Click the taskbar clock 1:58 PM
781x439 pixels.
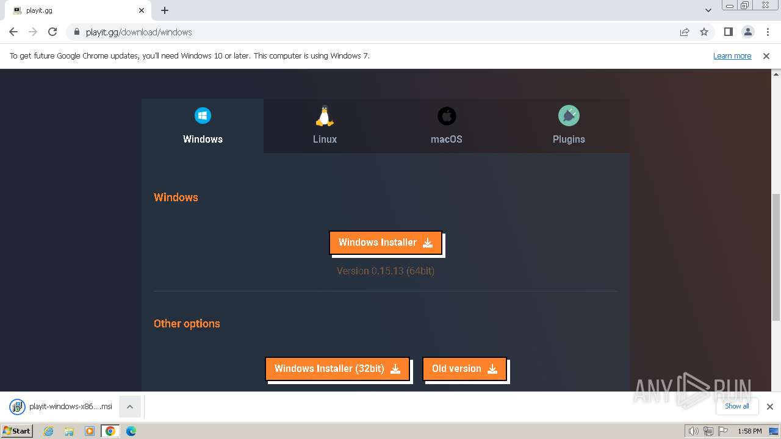pyautogui.click(x=749, y=431)
